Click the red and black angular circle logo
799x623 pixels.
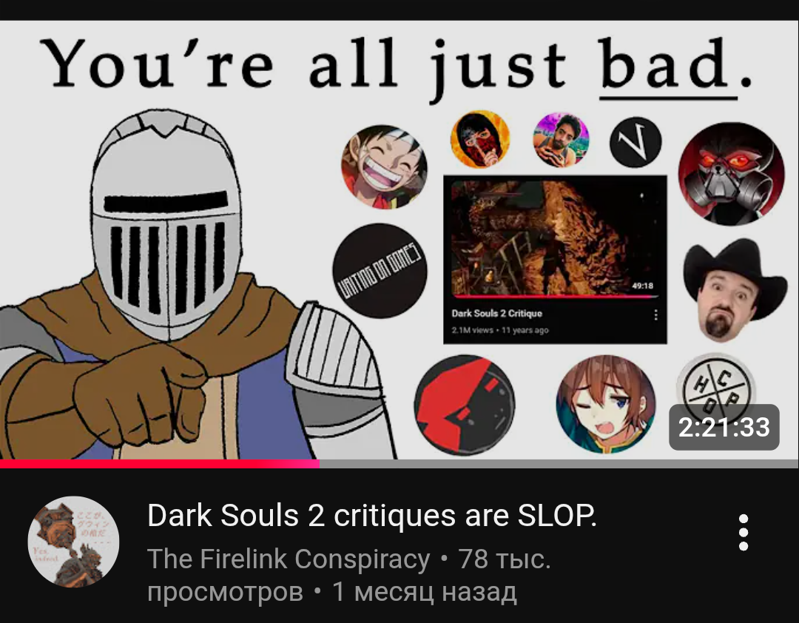pos(464,405)
